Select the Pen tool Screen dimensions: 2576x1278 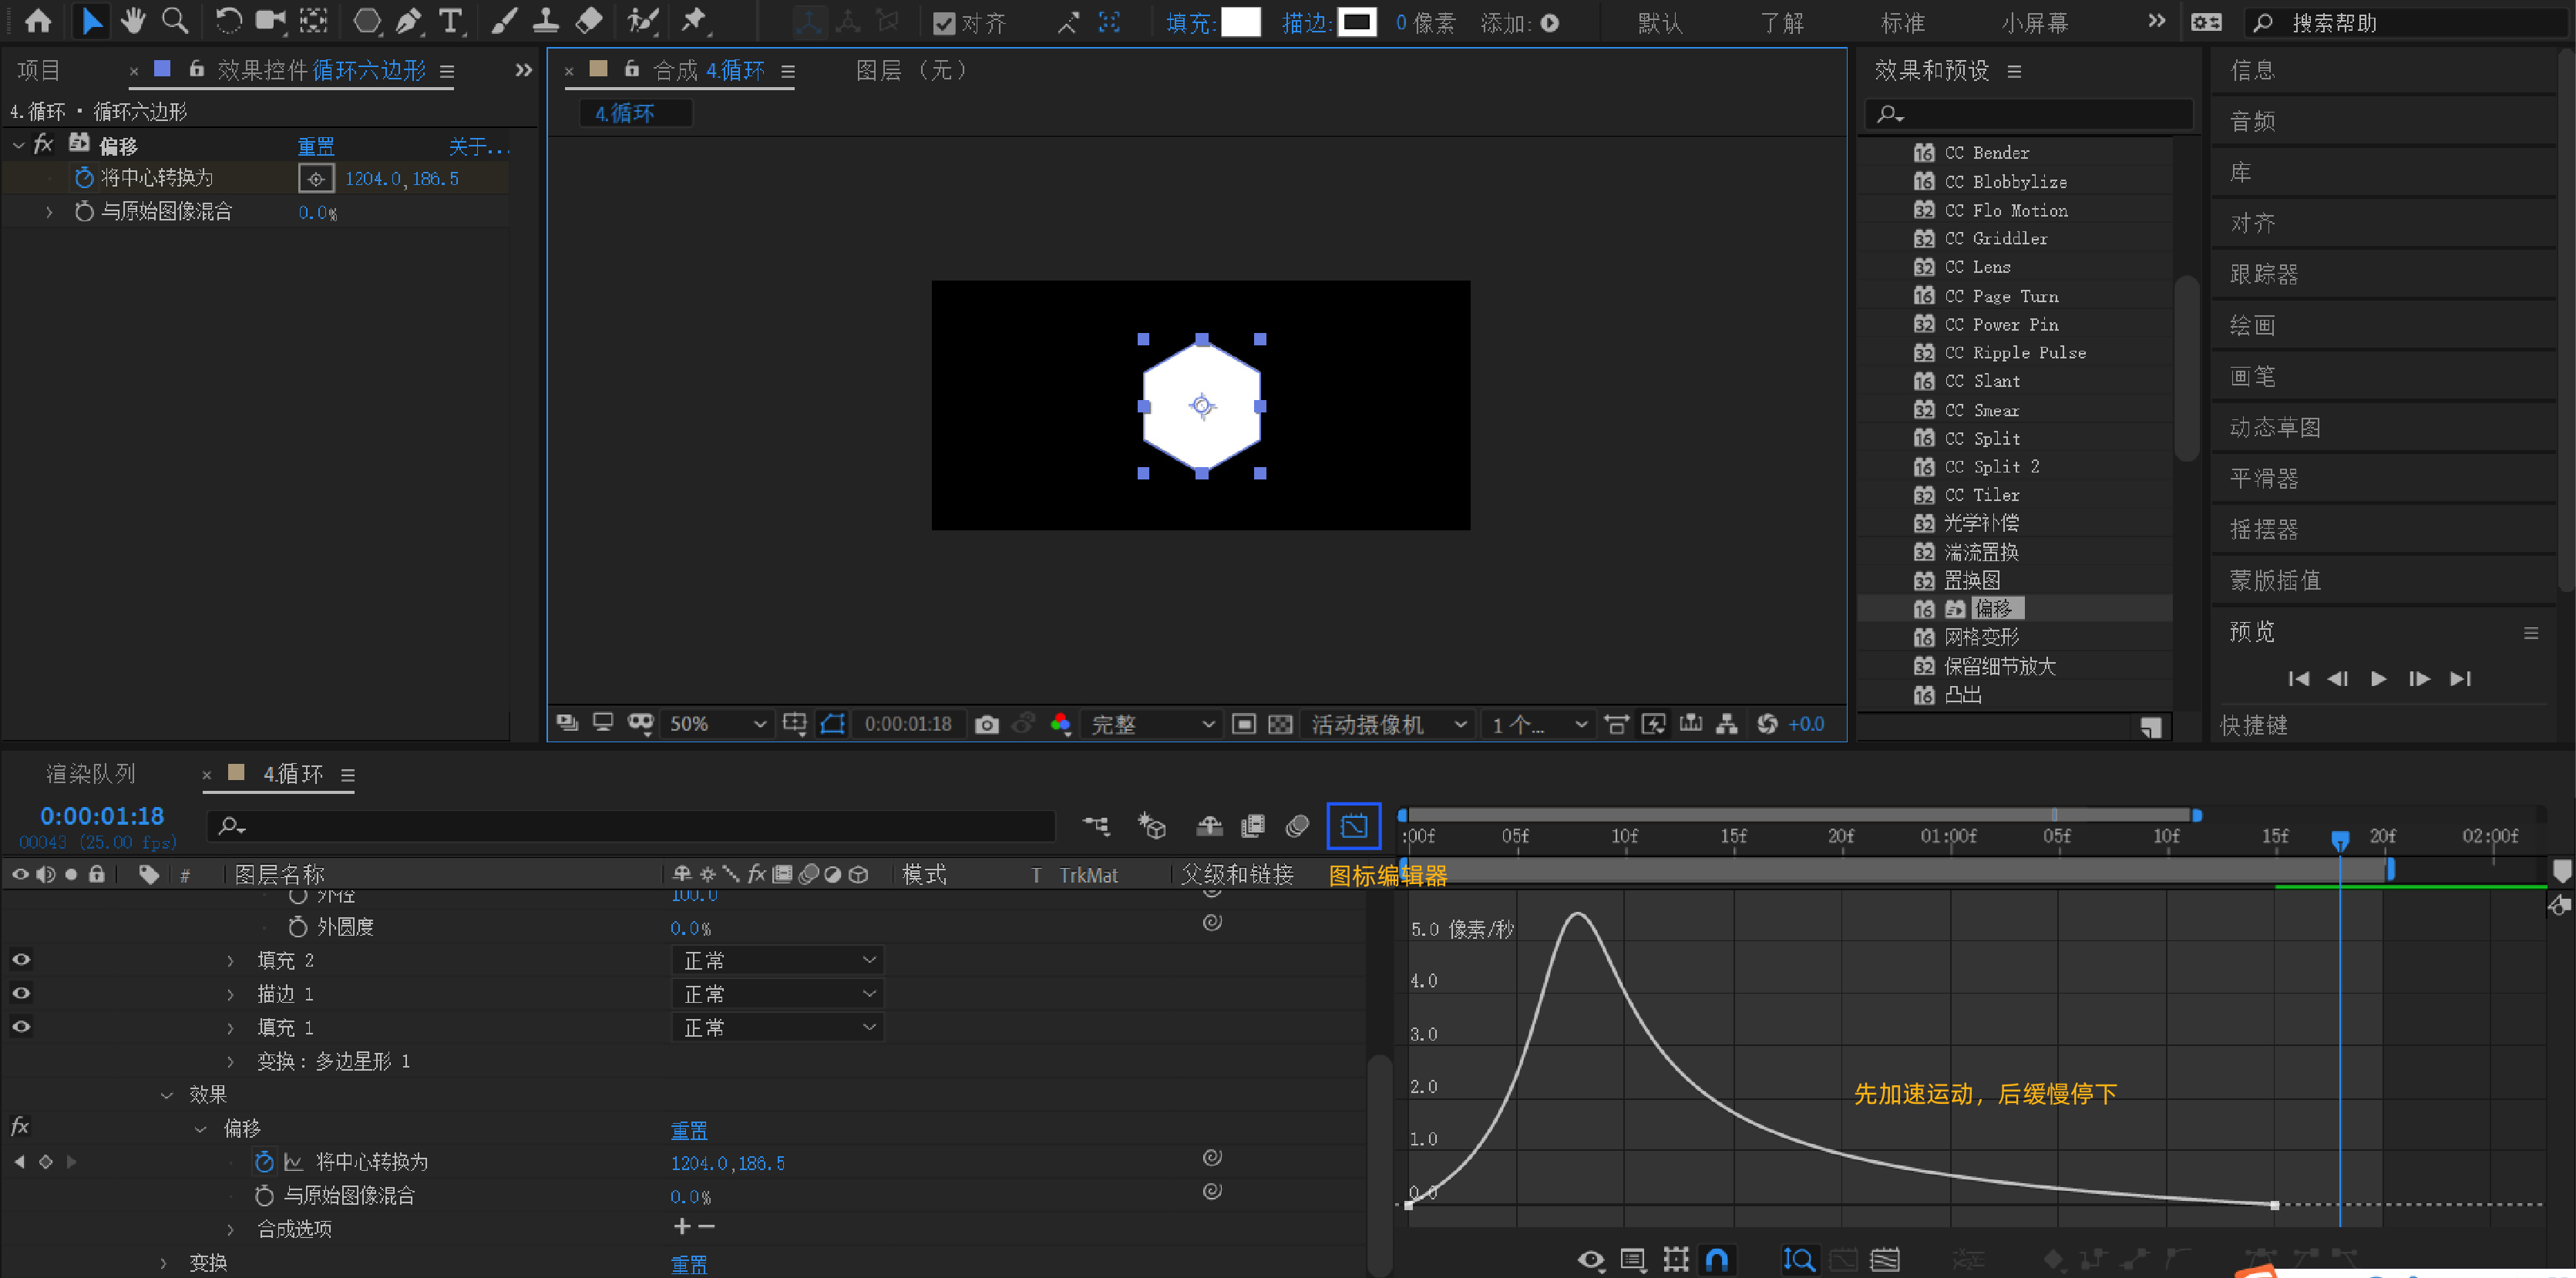pyautogui.click(x=409, y=21)
